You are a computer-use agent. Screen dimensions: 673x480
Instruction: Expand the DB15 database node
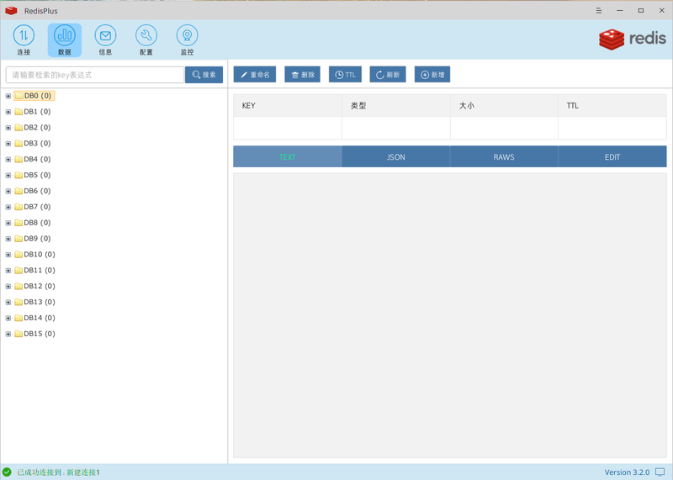point(8,334)
